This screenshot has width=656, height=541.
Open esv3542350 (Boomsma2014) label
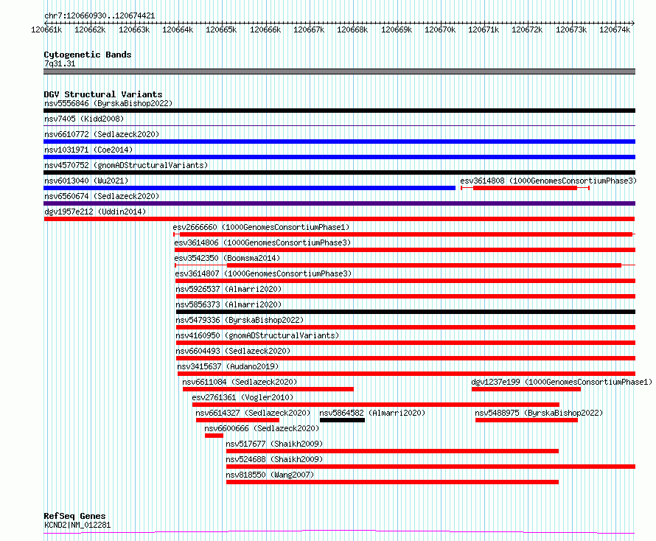coord(227,258)
